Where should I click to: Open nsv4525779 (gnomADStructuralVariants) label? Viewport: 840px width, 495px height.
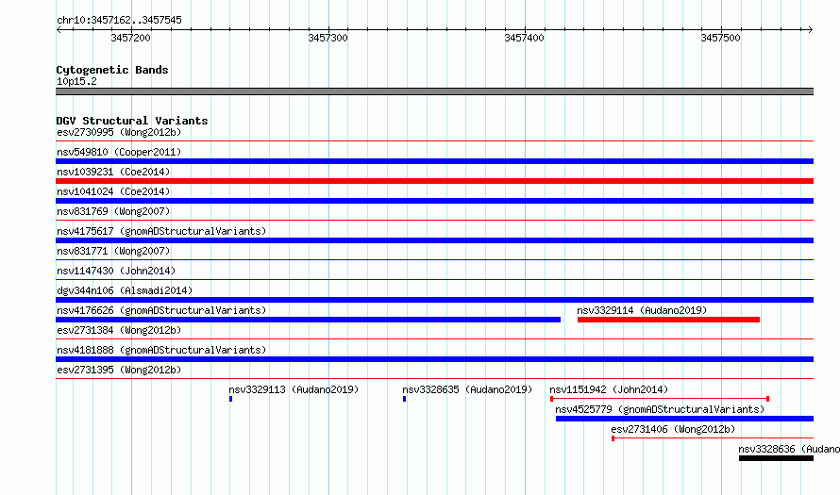(660, 409)
